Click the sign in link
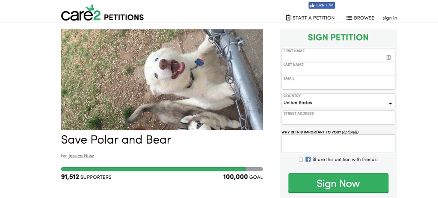The image size is (438, 198). pos(390,18)
